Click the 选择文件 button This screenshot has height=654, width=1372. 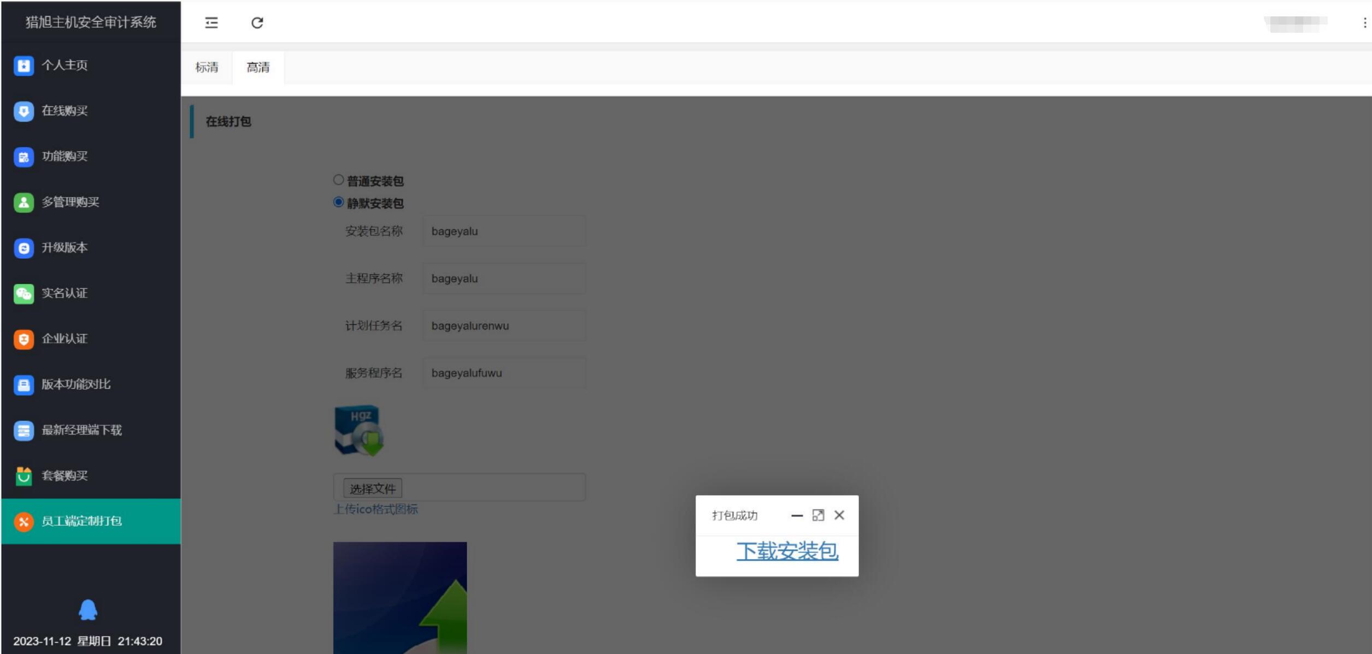click(x=373, y=489)
